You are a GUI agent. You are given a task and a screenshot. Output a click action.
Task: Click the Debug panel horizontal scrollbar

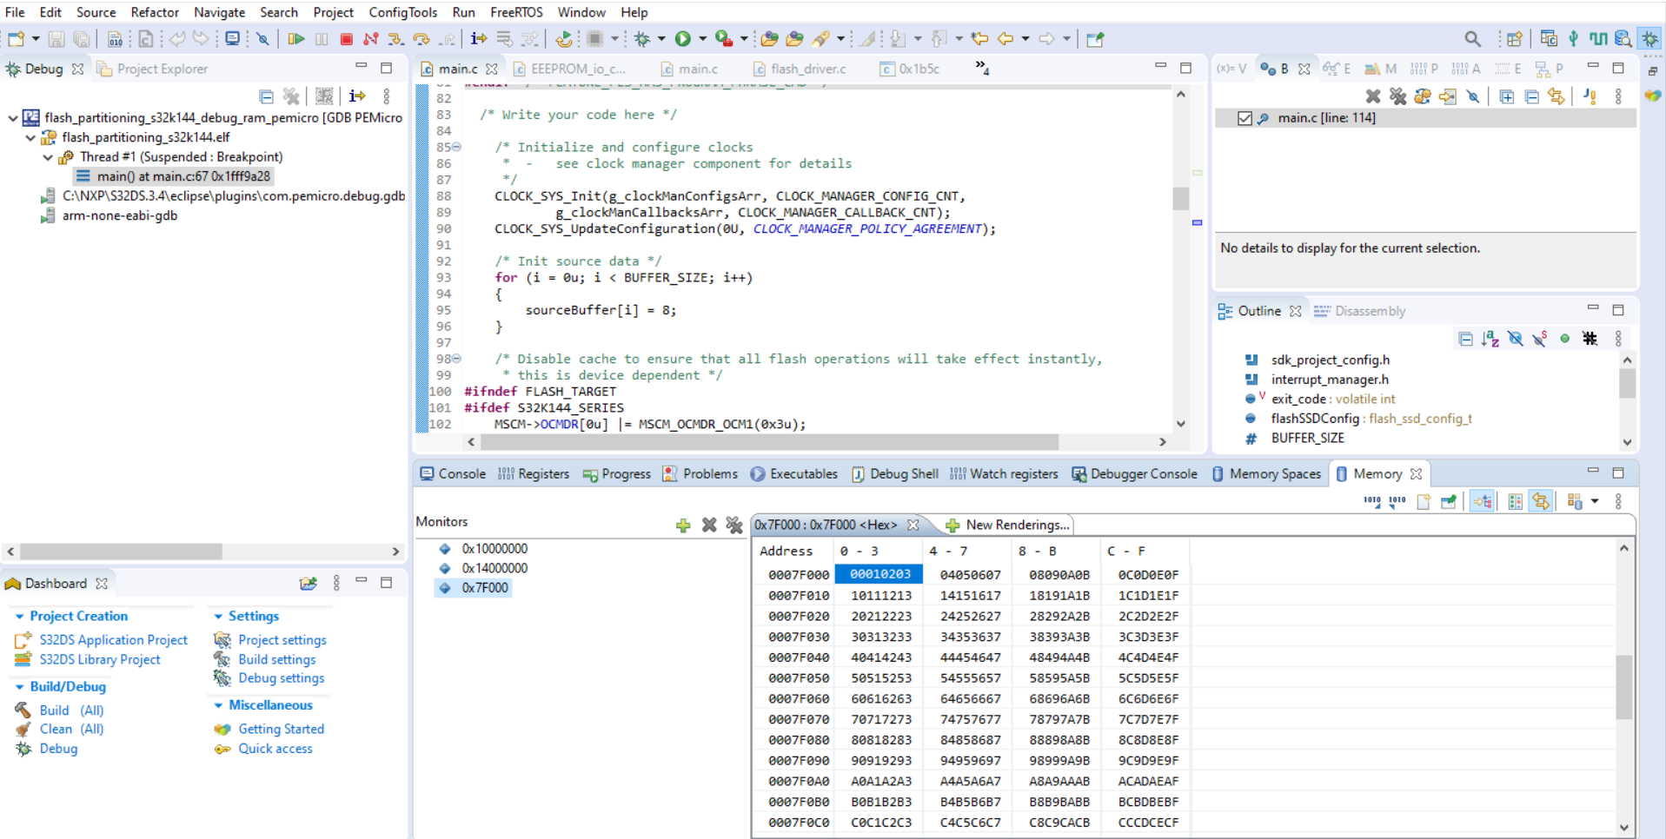pos(122,552)
